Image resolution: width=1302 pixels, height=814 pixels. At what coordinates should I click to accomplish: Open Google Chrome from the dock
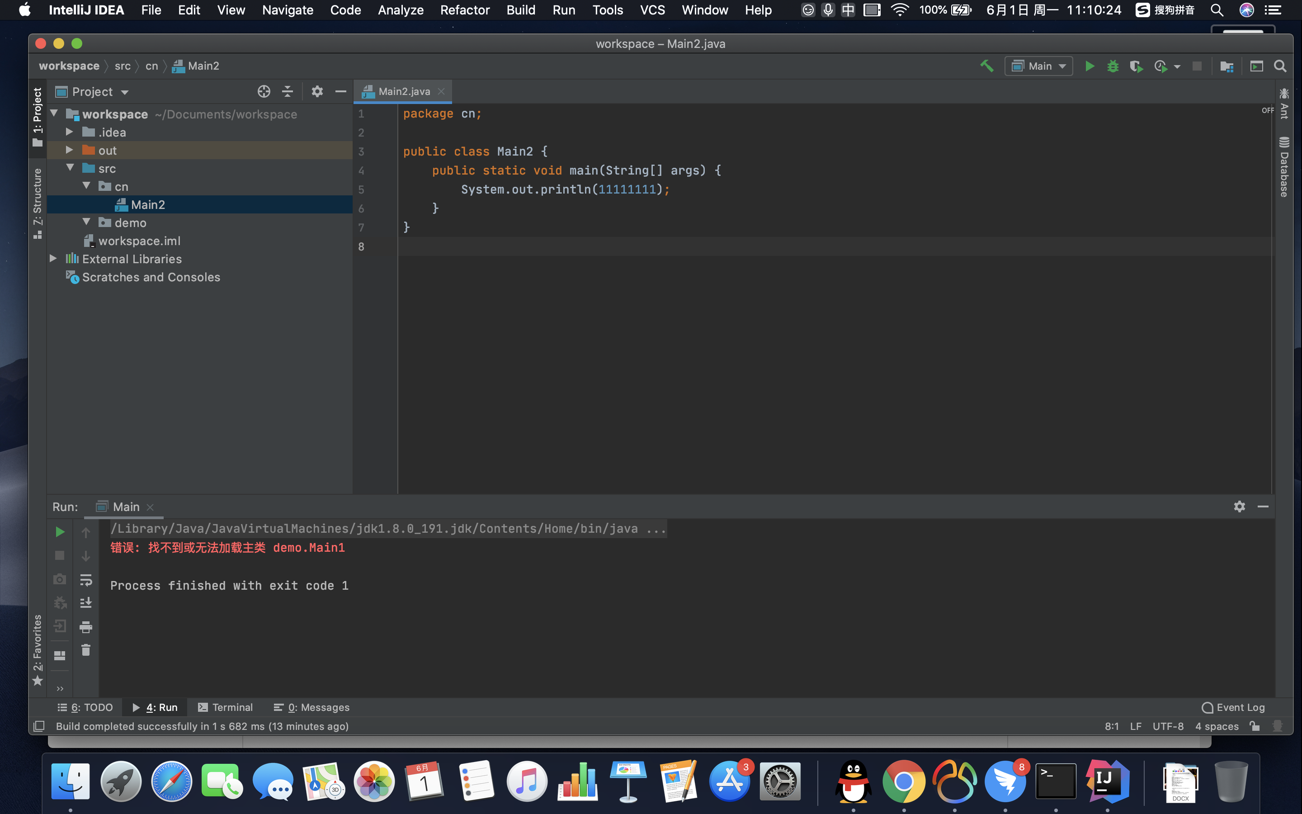click(x=903, y=781)
